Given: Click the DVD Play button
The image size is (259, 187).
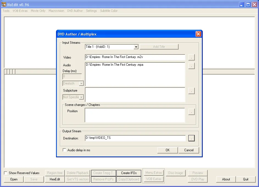Looking at the screenshot, I should [x=197, y=179].
